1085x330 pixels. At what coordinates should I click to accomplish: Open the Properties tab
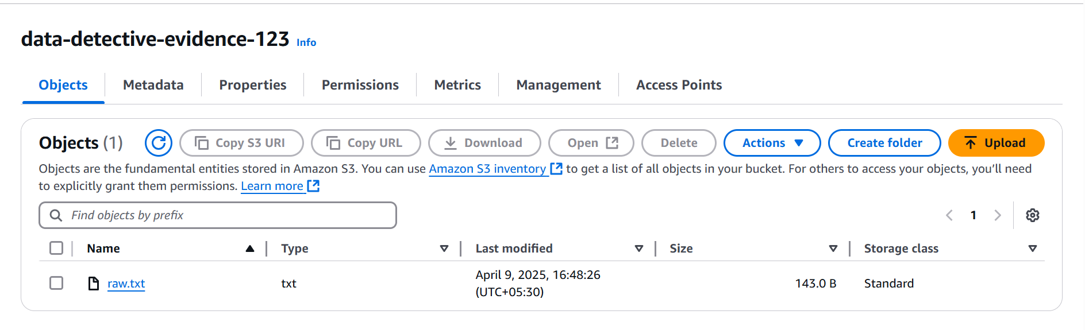253,85
